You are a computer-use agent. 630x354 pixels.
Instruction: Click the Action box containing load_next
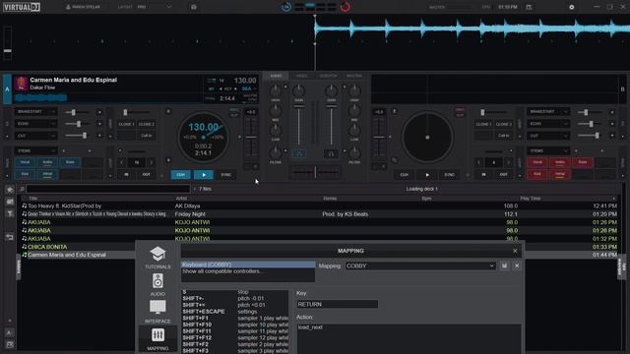click(409, 338)
